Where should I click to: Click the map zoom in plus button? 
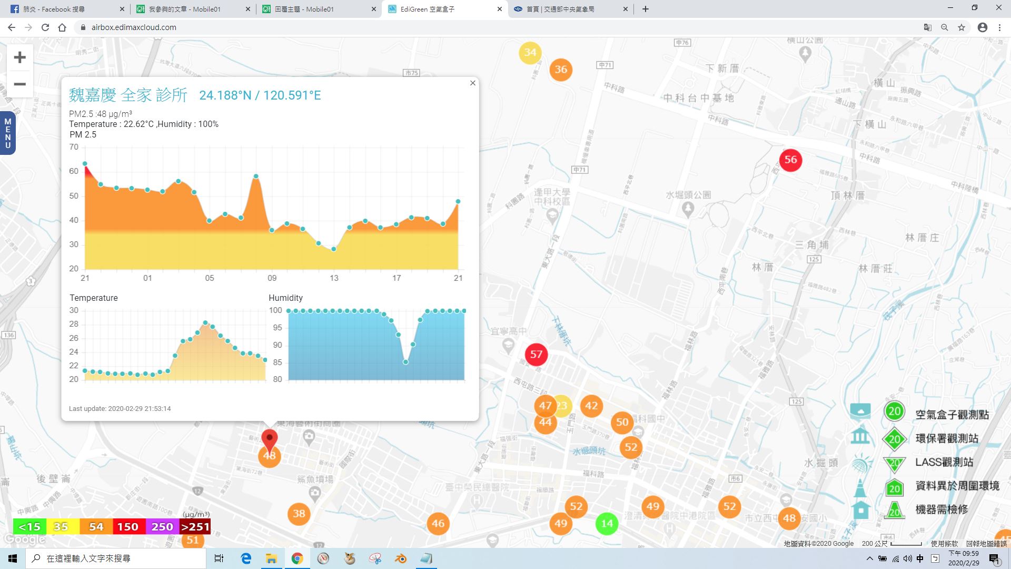point(19,57)
